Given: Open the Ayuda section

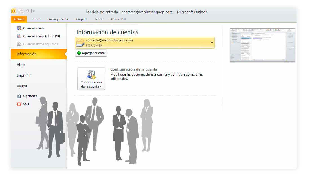Looking at the screenshot, I should tap(22, 86).
